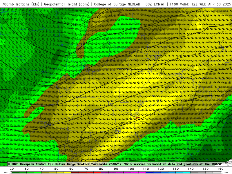This screenshot has height=174, width=232.
Task: Click the bright red swatch left of 80
Action: coord(97,172)
